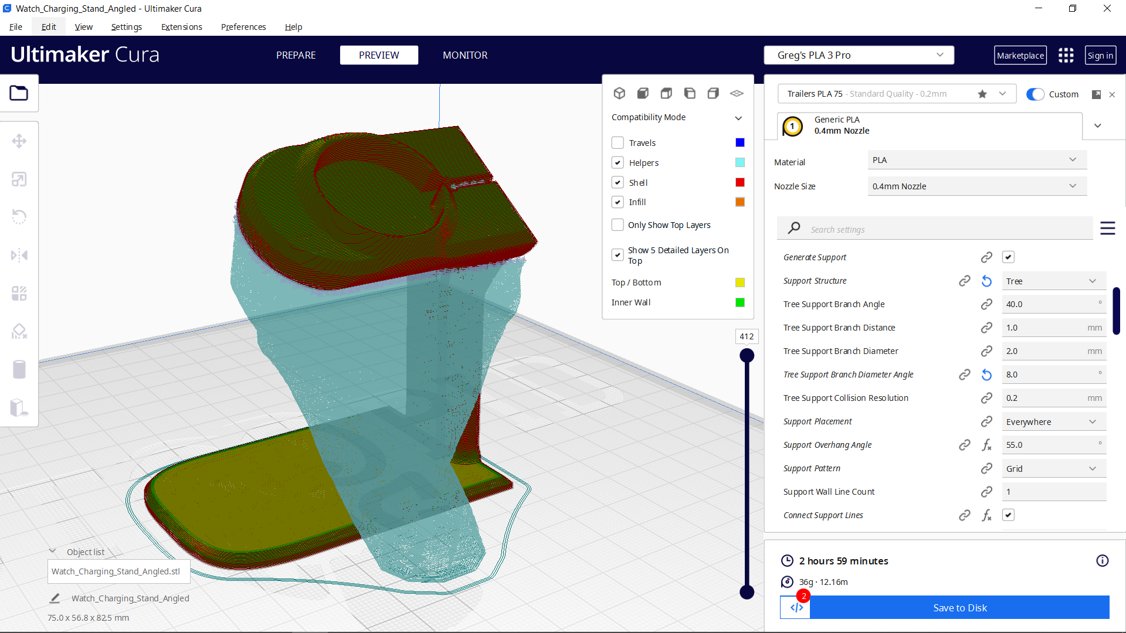Open the settings visibility hamburger menu

[x=1107, y=229]
